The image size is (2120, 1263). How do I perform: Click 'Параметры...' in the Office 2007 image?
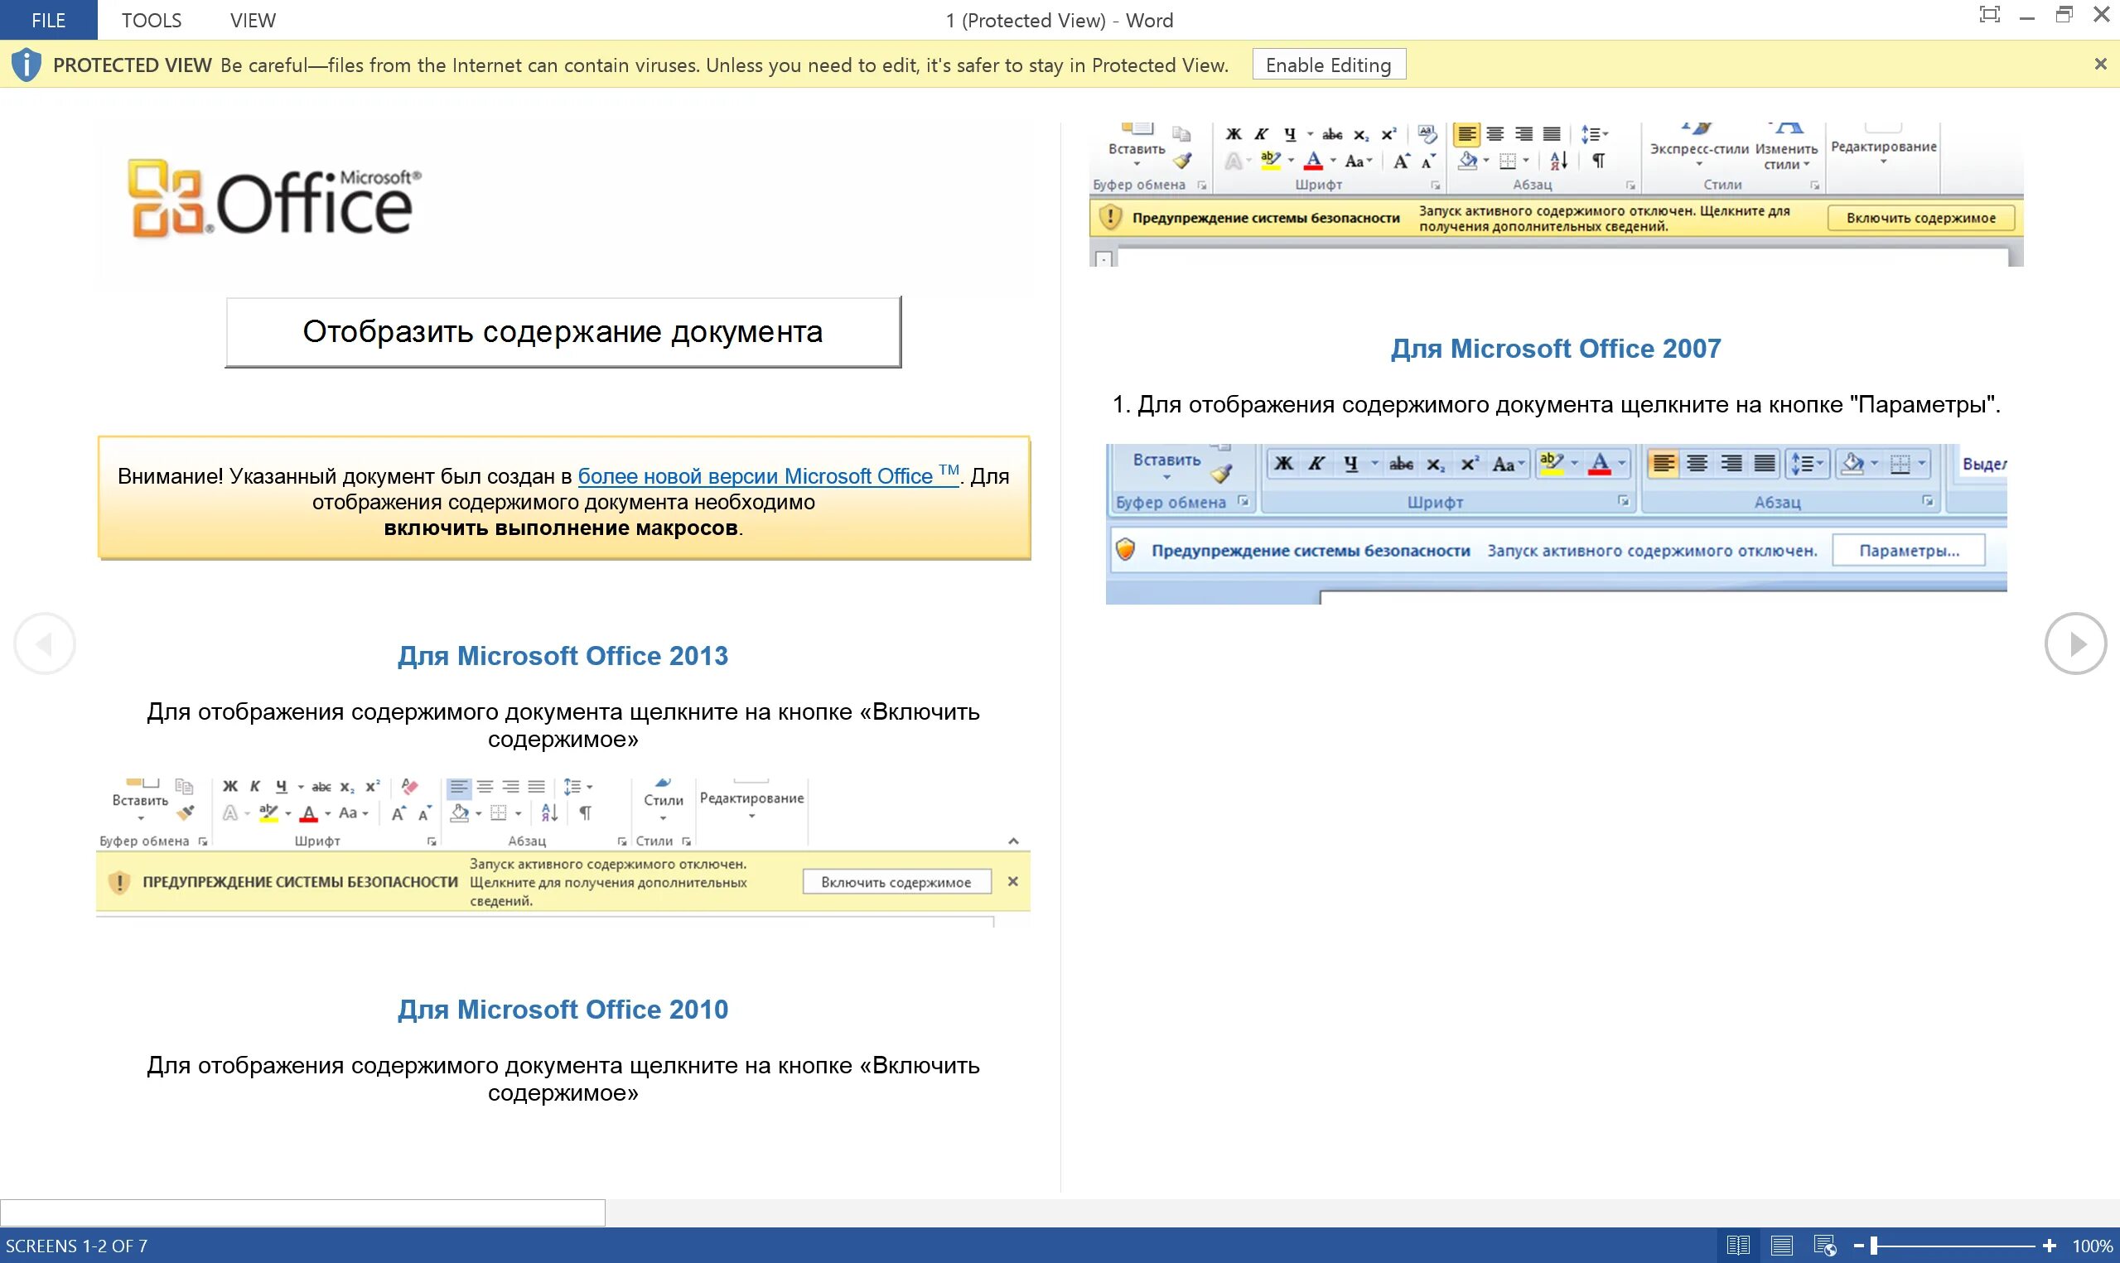click(x=1909, y=551)
